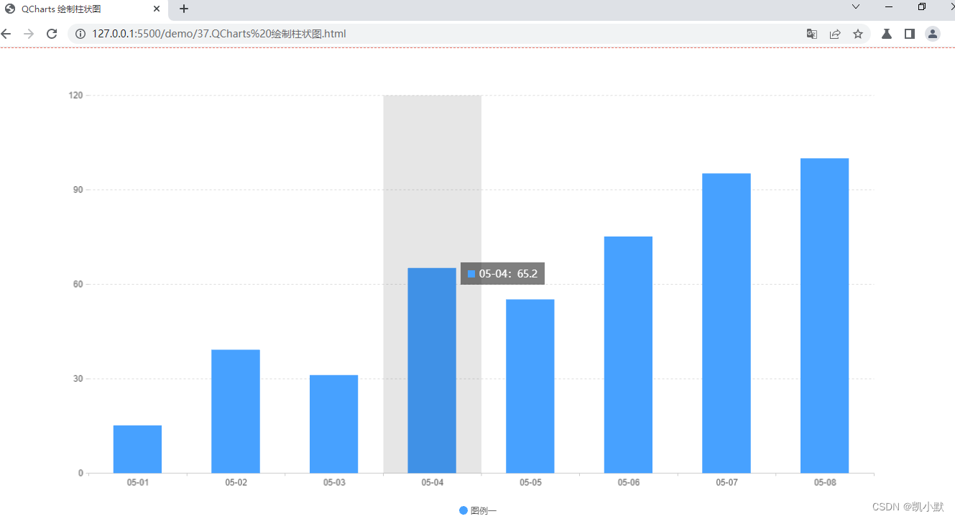The image size is (955, 519).
Task: Click the x-axis label 05-02
Action: (236, 482)
